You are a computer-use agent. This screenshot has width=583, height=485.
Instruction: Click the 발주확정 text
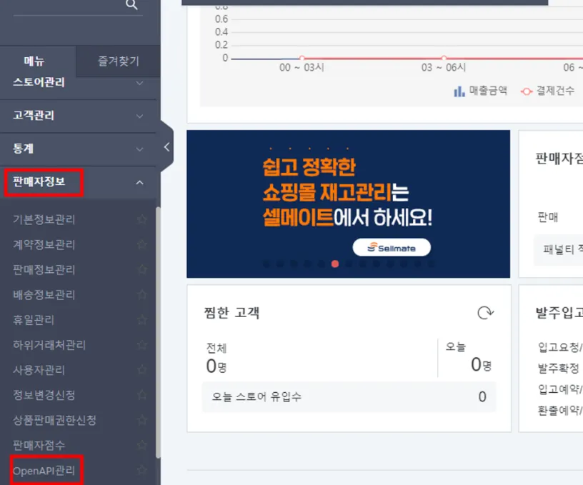(x=559, y=369)
